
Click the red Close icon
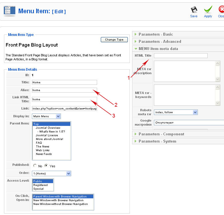221,9
